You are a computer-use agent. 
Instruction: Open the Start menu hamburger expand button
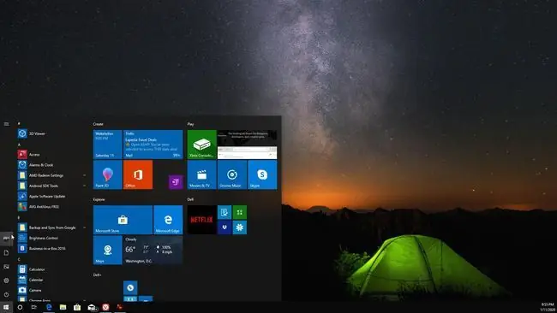pos(6,124)
